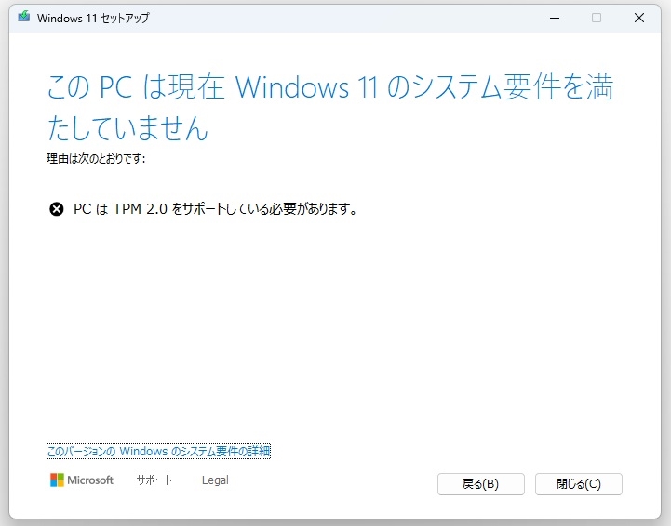This screenshot has height=526, width=671.
Task: Click the system requirements not met heading
Action: click(x=330, y=107)
